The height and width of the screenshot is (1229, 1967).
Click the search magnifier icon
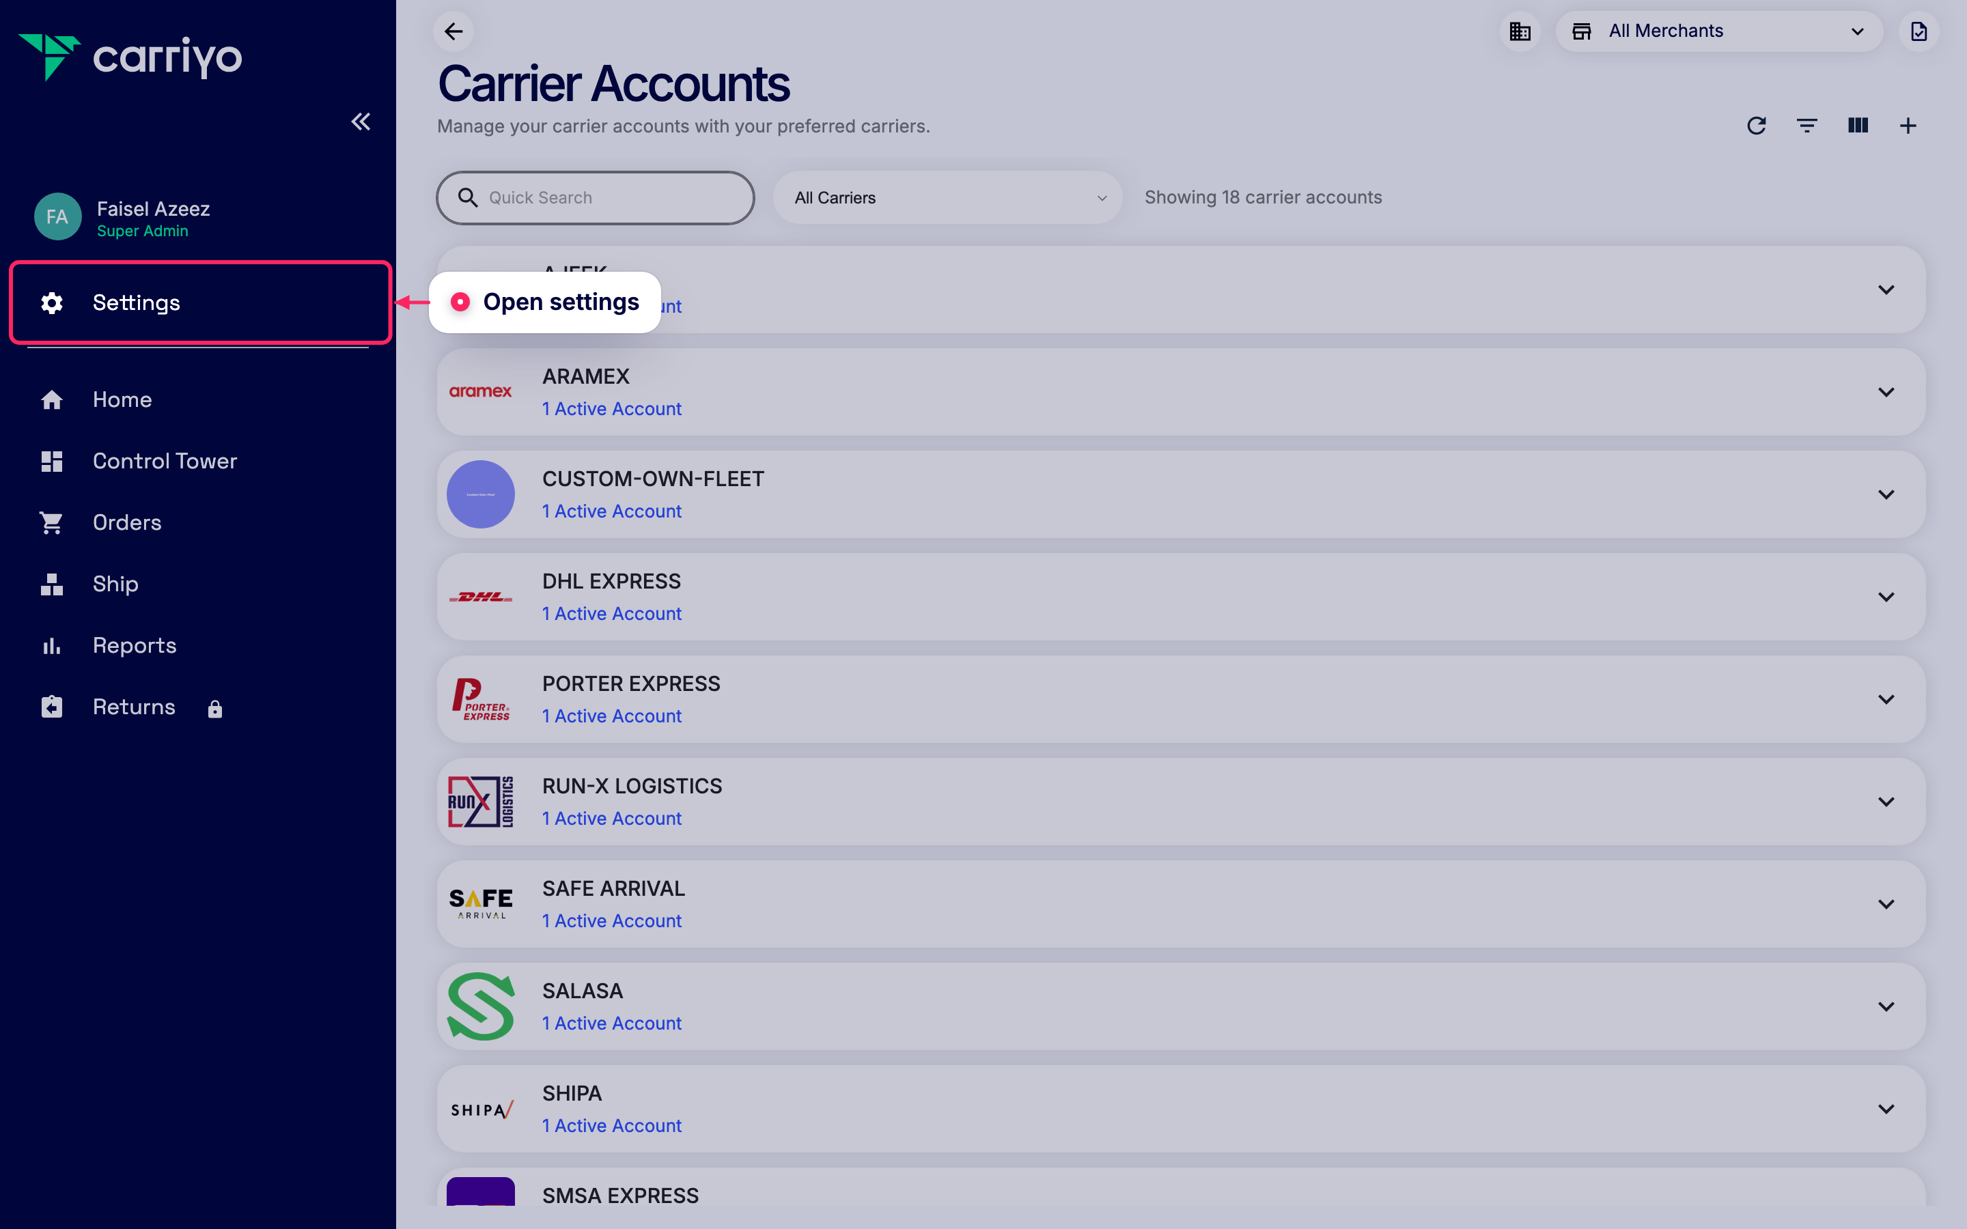(x=467, y=197)
